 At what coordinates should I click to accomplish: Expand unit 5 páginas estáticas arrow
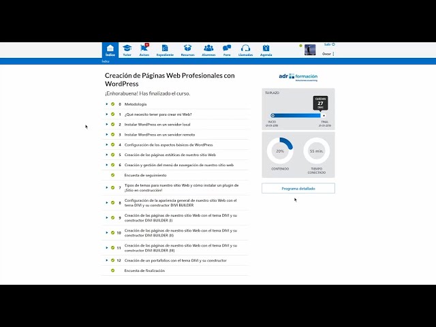[x=107, y=155]
